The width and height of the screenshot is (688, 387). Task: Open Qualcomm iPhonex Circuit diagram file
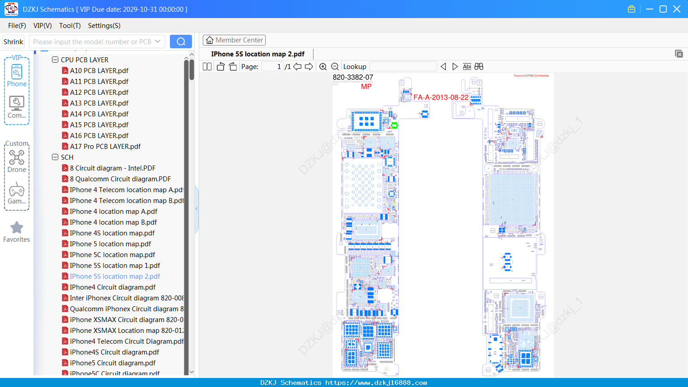126,309
